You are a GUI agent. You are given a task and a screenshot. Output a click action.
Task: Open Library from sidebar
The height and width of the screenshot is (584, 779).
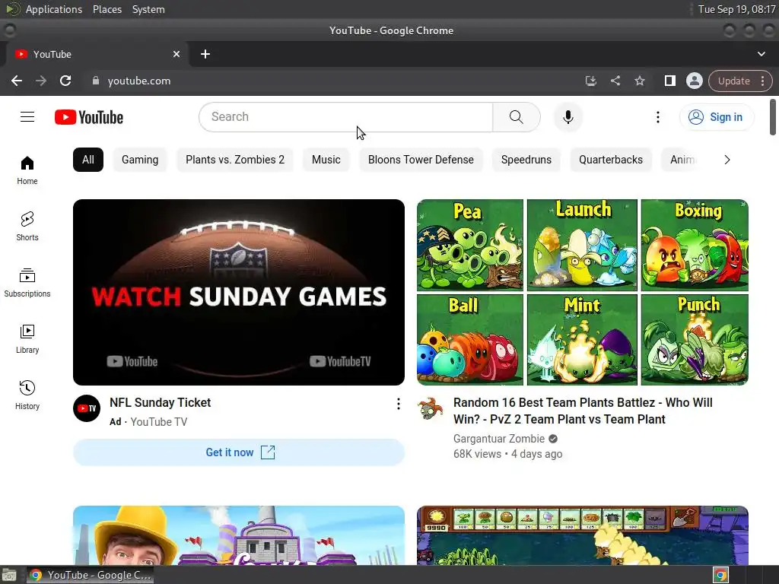[x=27, y=338]
